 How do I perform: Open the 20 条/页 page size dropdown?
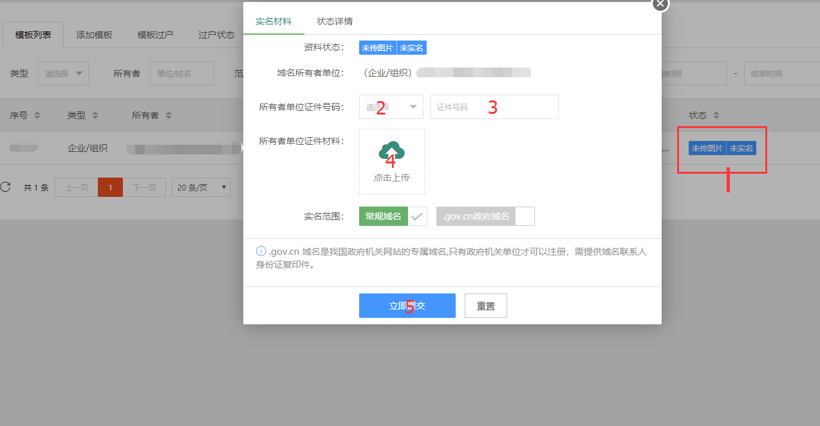201,187
